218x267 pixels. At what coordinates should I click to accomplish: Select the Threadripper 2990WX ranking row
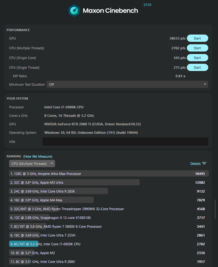pyautogui.click(x=109, y=209)
